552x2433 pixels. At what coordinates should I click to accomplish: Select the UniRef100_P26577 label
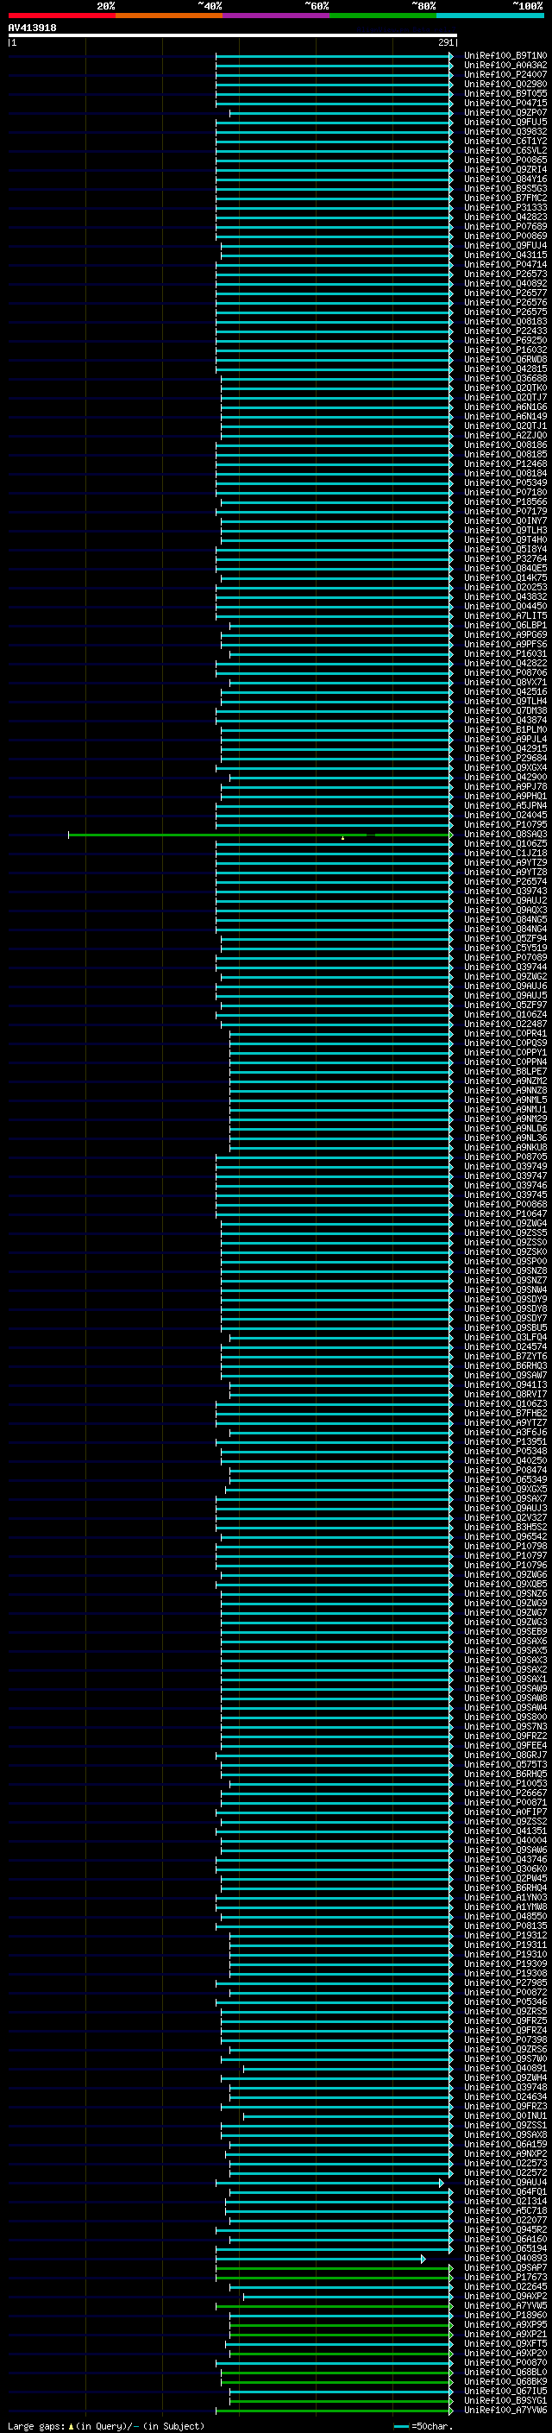tap(505, 293)
